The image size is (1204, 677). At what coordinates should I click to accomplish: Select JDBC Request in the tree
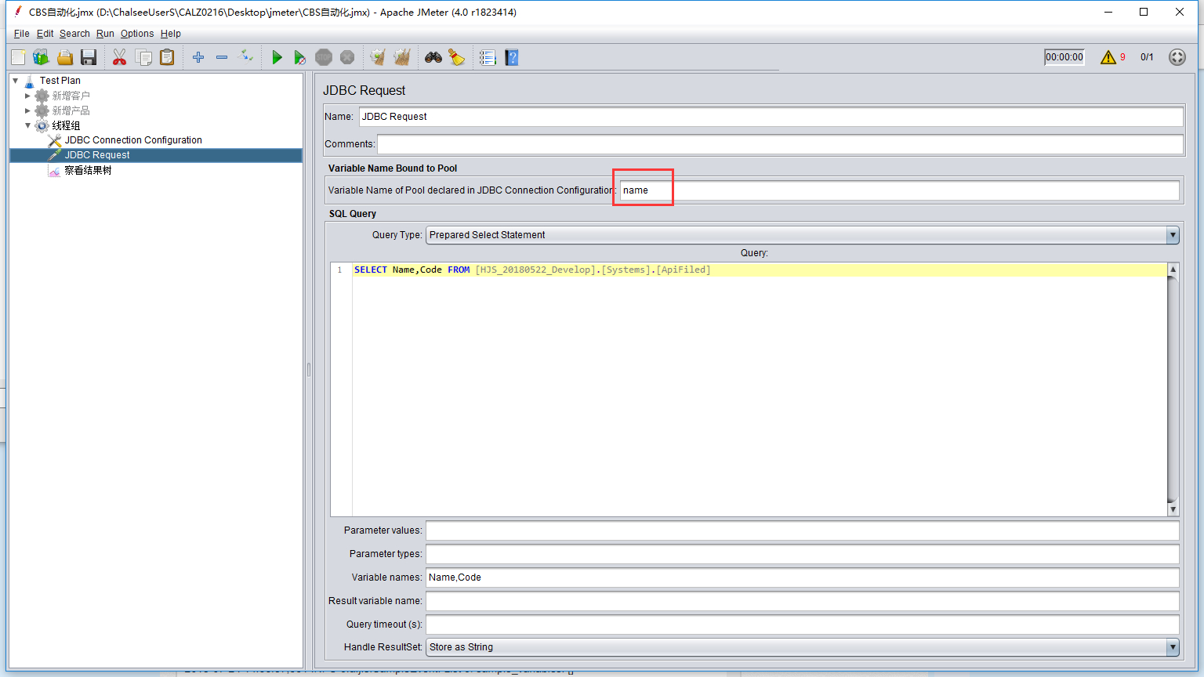coord(97,155)
